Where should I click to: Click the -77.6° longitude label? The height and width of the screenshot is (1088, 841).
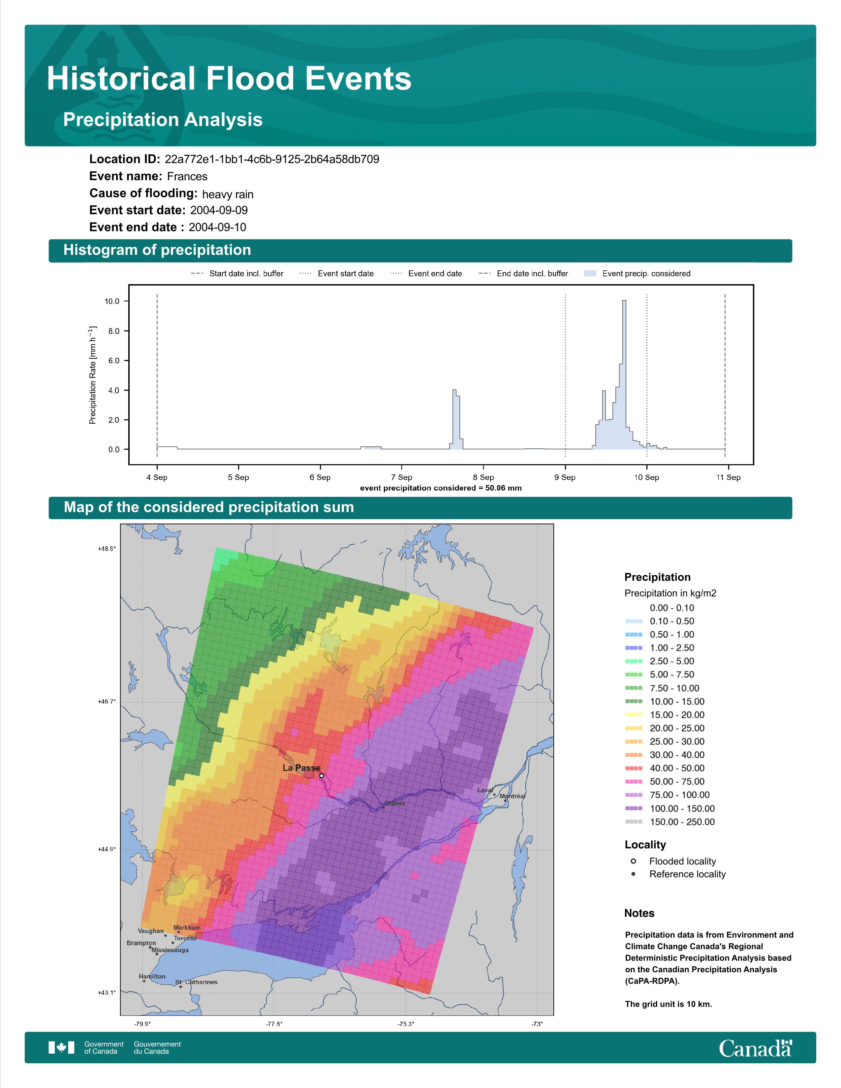tap(274, 1024)
